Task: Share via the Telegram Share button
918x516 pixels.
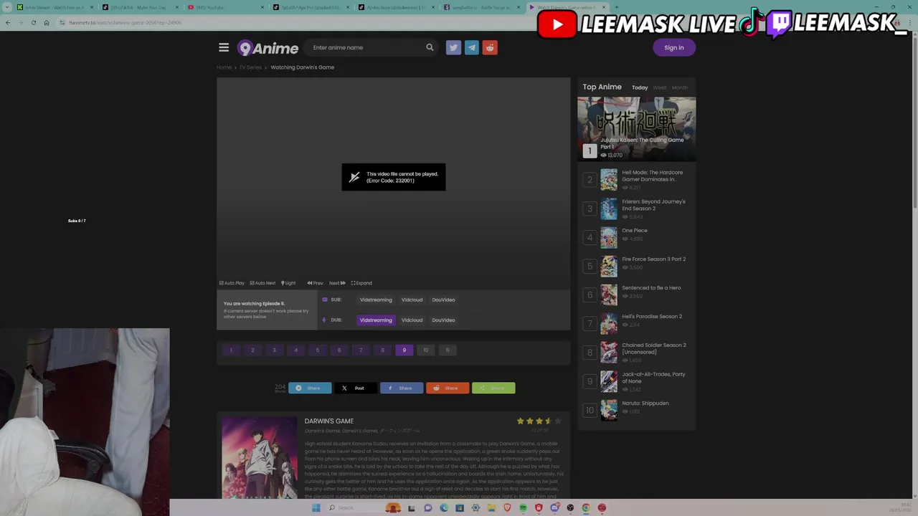Action: pyautogui.click(x=310, y=388)
